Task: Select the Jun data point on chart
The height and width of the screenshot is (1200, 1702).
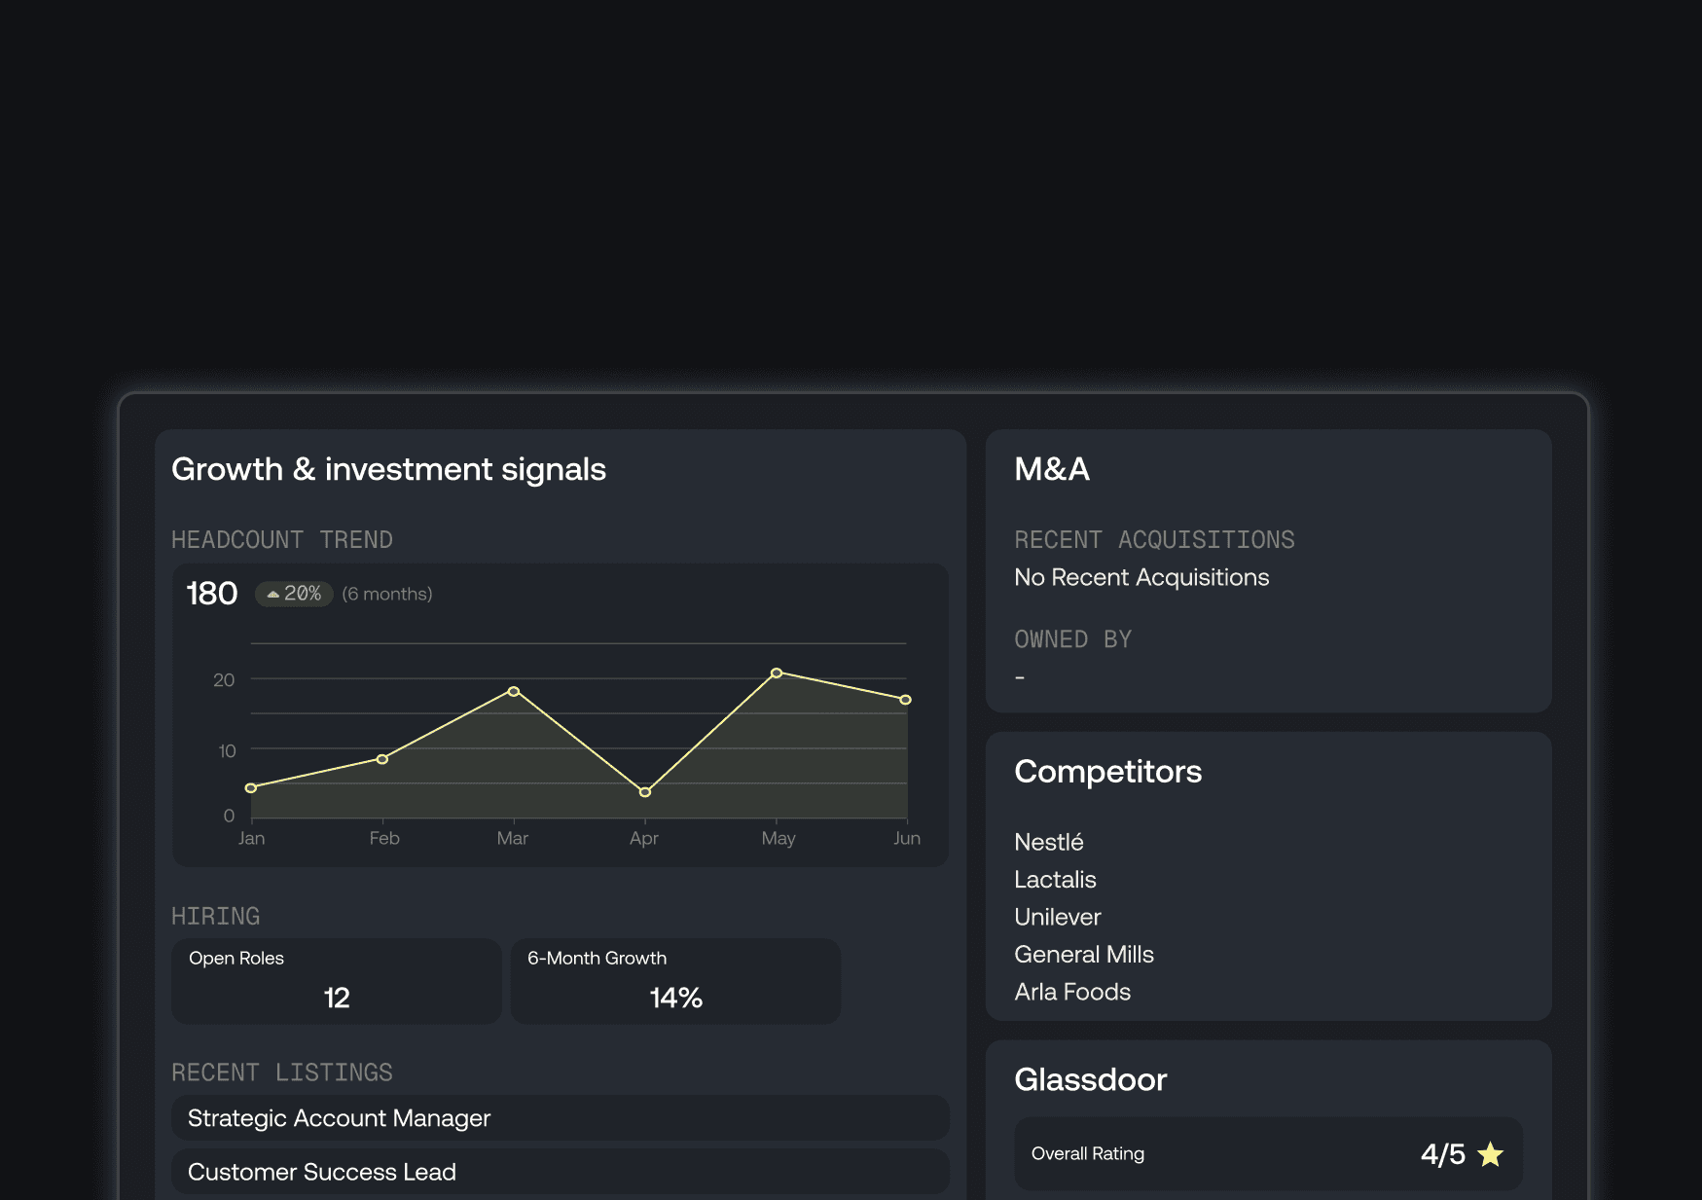Action: click(906, 700)
